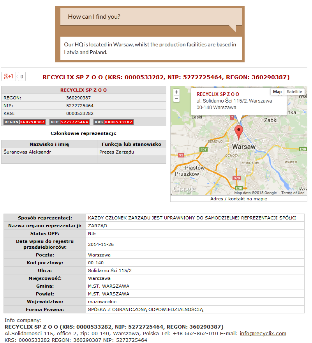Click the registry date 2014-11-26
This screenshot has height=343, width=312.
click(x=101, y=244)
